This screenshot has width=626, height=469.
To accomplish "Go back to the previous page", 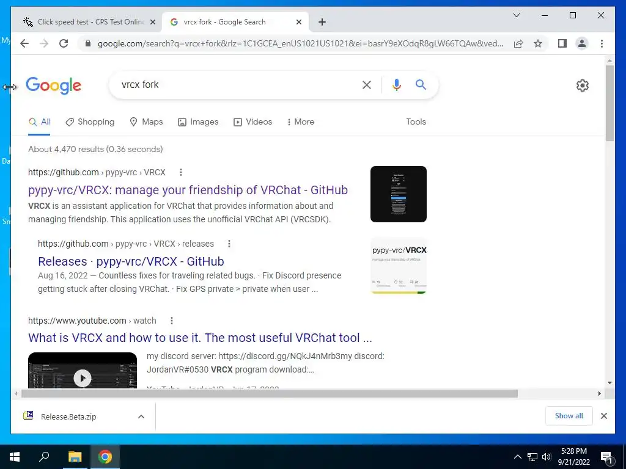I will 24,43.
